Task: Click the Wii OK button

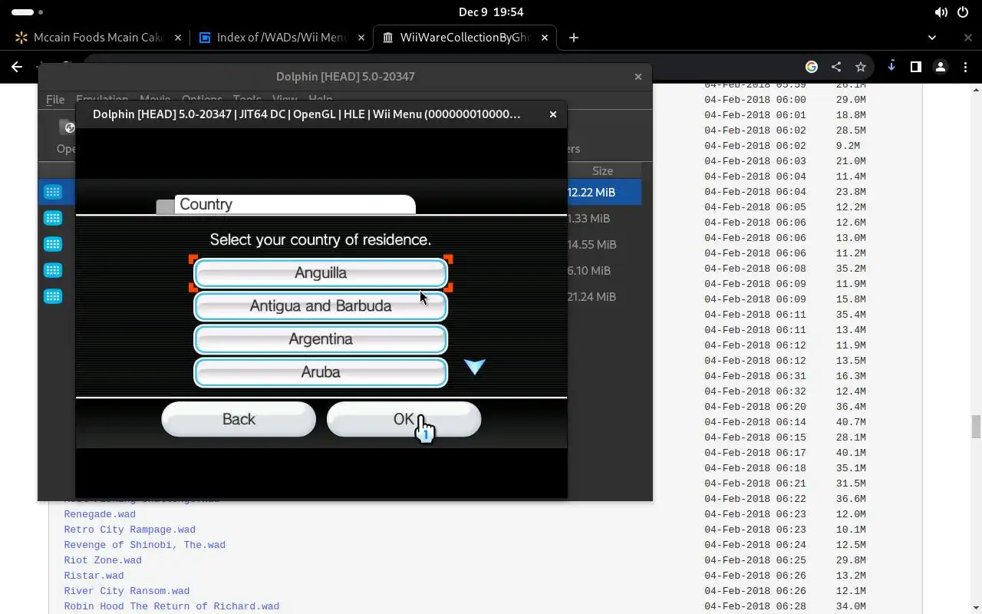Action: point(404,419)
